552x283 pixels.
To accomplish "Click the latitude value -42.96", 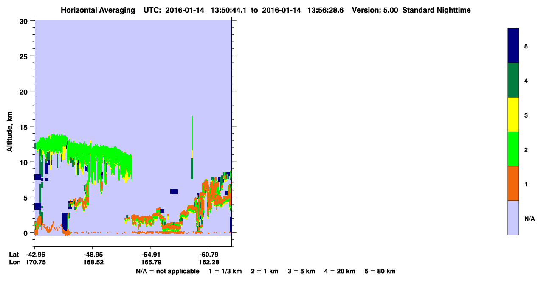I will point(35,255).
